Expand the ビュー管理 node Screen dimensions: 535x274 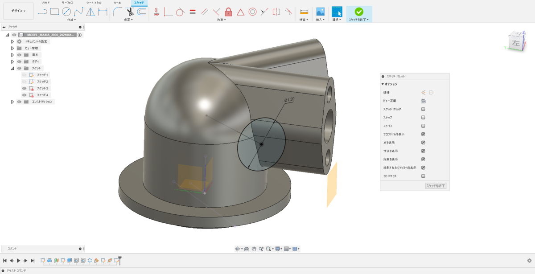12,48
